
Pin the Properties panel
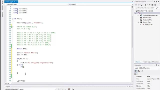156,65
